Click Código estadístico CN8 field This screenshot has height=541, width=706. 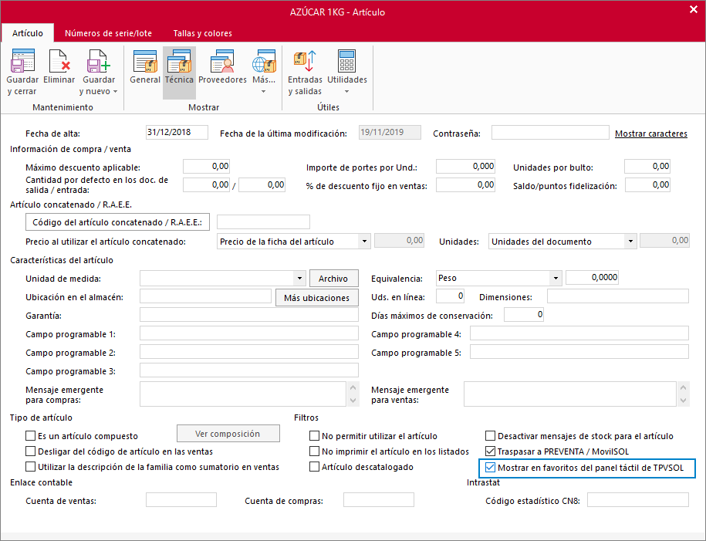[638, 499]
